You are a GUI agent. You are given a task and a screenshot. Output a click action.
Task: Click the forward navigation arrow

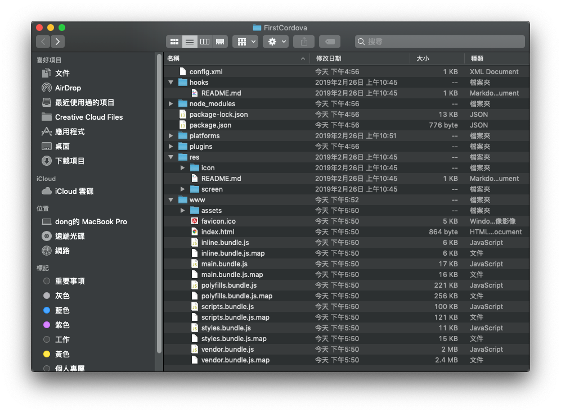(57, 41)
